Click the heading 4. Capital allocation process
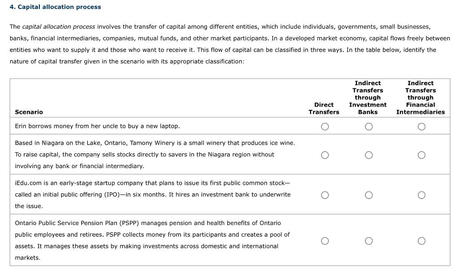This screenshot has height=273, width=459. 56,7
